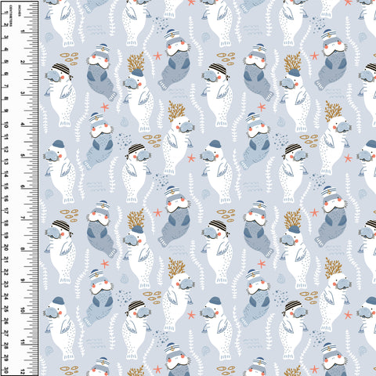This screenshot has width=376, height=376.
Task: Select the 2 inch mark on ruler
Action: pyautogui.click(x=23, y=62)
